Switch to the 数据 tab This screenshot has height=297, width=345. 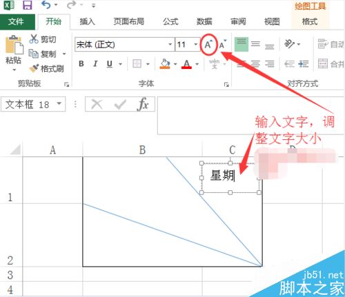(204, 22)
